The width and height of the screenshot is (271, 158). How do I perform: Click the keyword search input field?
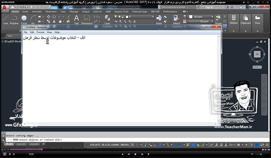pos(178,7)
